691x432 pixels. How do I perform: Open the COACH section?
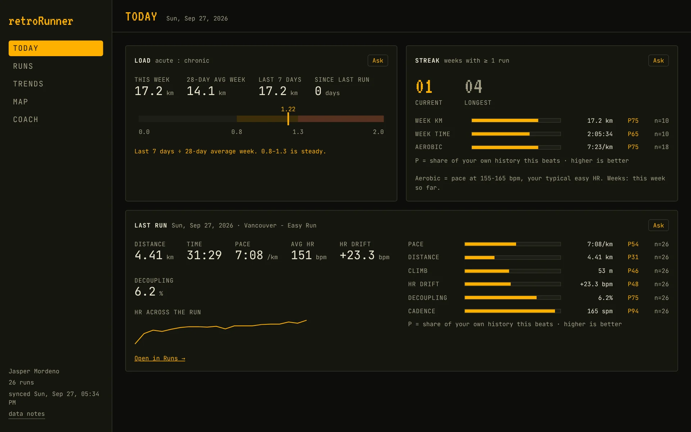(56, 120)
